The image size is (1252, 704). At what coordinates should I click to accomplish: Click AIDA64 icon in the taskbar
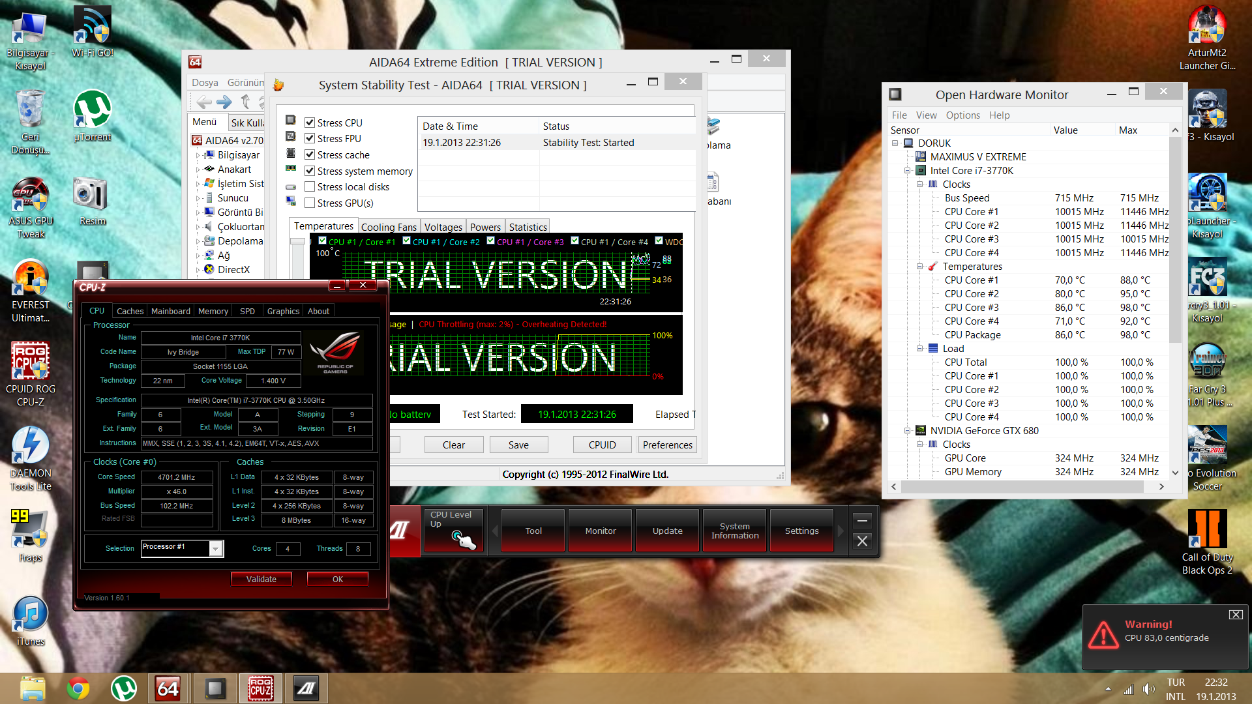[168, 688]
